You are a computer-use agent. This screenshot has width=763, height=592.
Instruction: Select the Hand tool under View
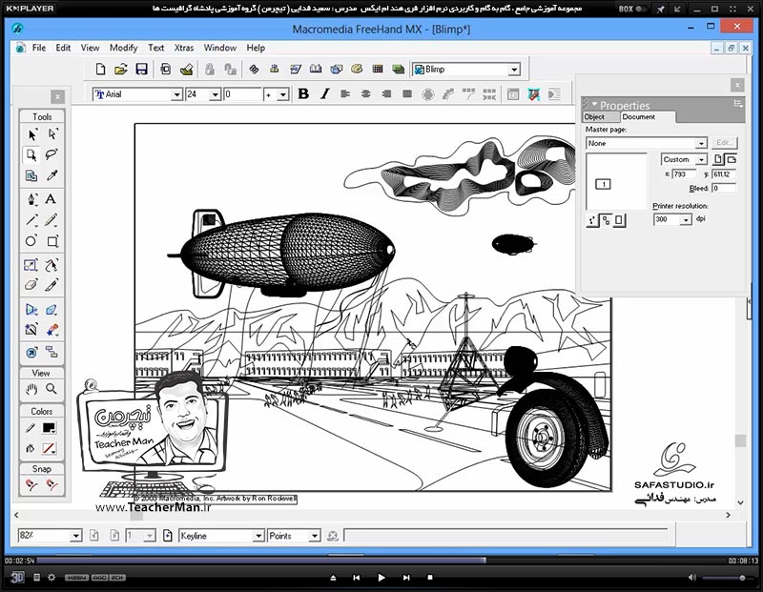click(x=31, y=389)
